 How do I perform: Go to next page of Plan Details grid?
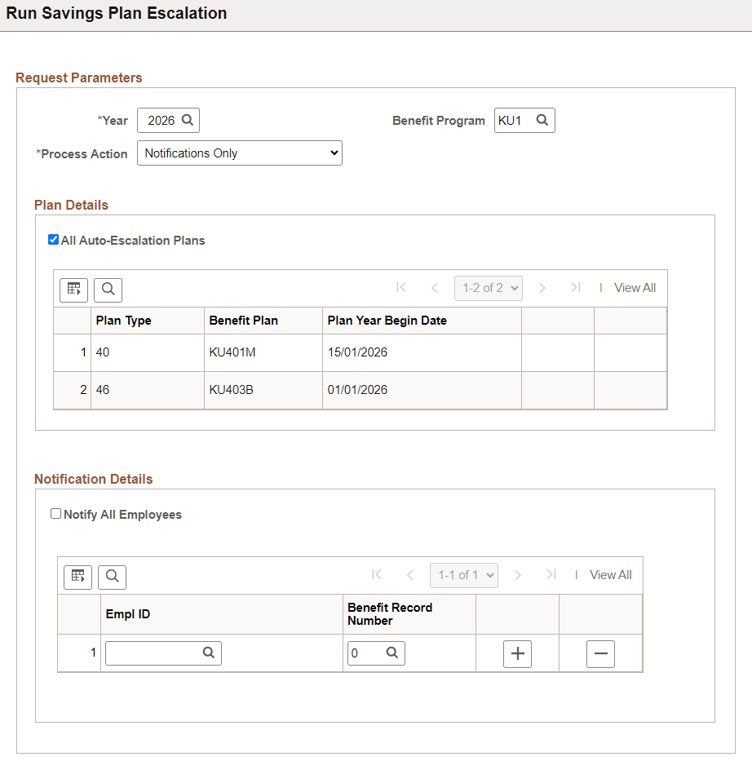(542, 287)
